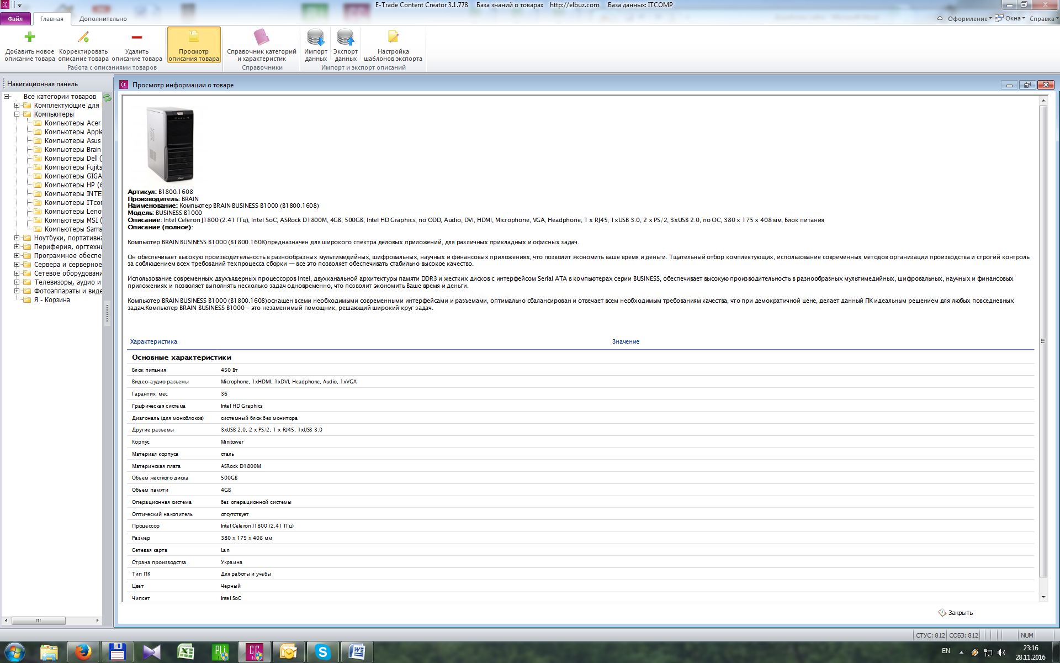
Task: Expand the Сетевое оборудование category node
Action: [x=17, y=273]
